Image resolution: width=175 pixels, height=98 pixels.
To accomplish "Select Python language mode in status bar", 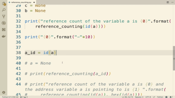I will (x=160, y=97).
